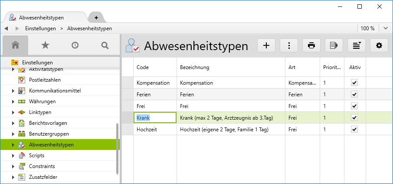Viewport: 393px width, 184px height.
Task: Open the zoom dropdown next to 100 %
Action: 386,28
